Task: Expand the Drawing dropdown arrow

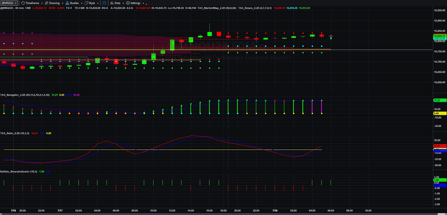Action: tap(63, 3)
